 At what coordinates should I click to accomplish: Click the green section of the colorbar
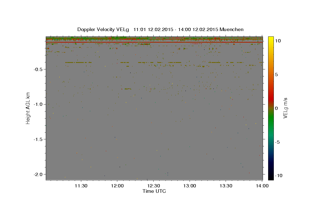(271, 119)
